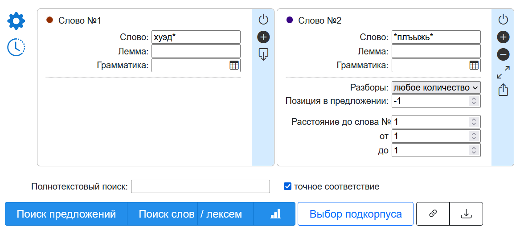Disable Слово №2 with power icon

pos(503,19)
